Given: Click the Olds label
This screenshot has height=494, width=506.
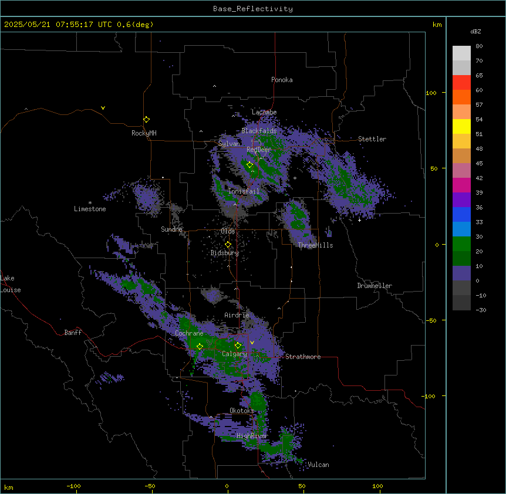Looking at the screenshot, I should (x=228, y=231).
